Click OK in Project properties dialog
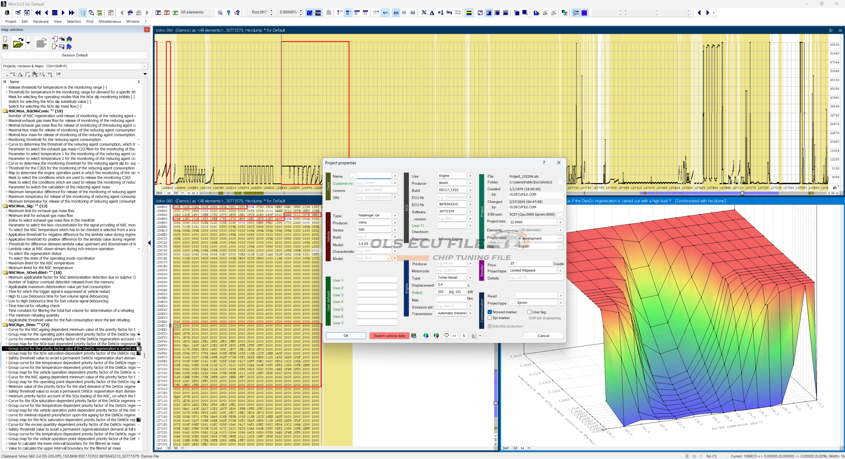 coord(346,336)
